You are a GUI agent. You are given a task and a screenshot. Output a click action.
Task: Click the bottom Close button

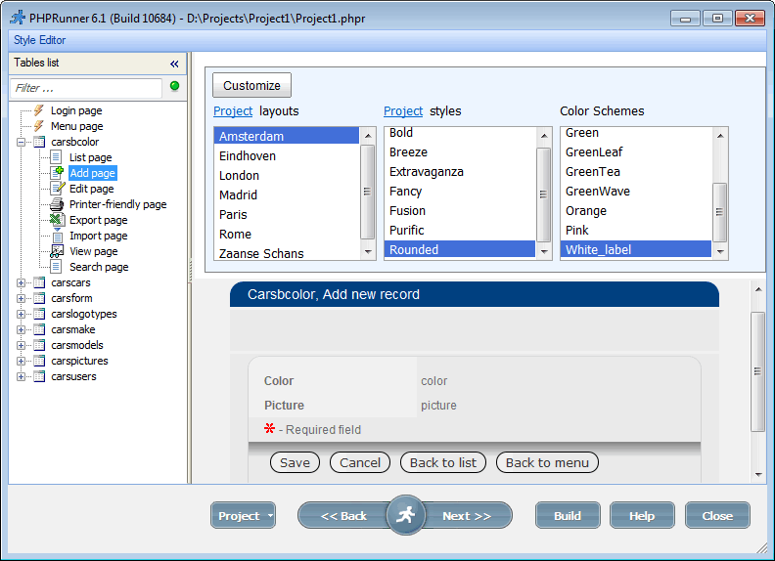point(717,516)
